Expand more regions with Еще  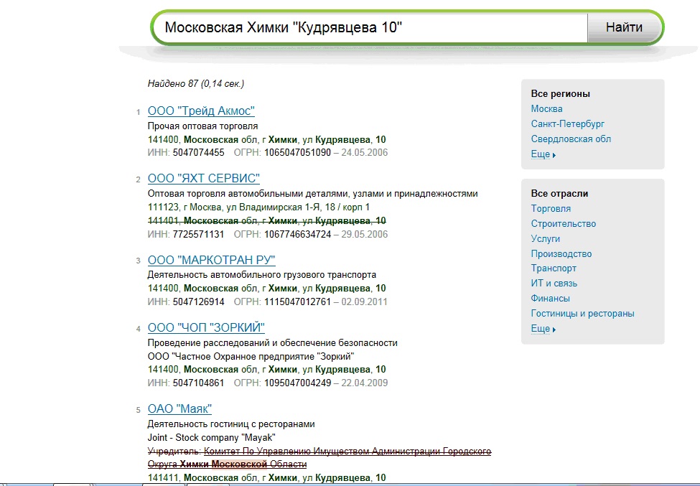click(x=543, y=154)
